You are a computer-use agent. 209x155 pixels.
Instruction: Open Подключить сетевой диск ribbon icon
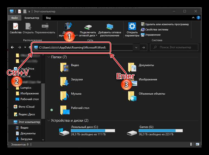(x=88, y=27)
